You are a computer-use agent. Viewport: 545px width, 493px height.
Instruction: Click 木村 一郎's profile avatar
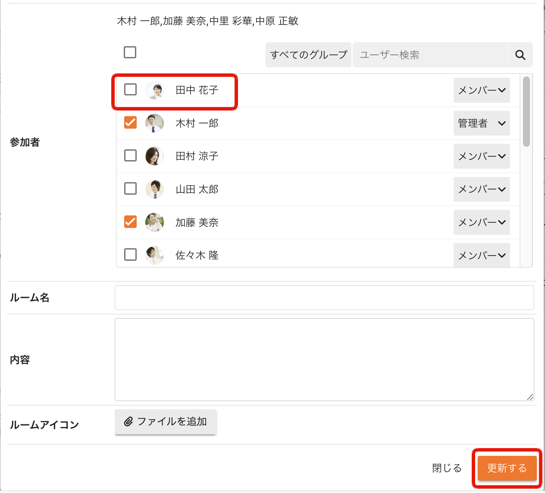[154, 123]
